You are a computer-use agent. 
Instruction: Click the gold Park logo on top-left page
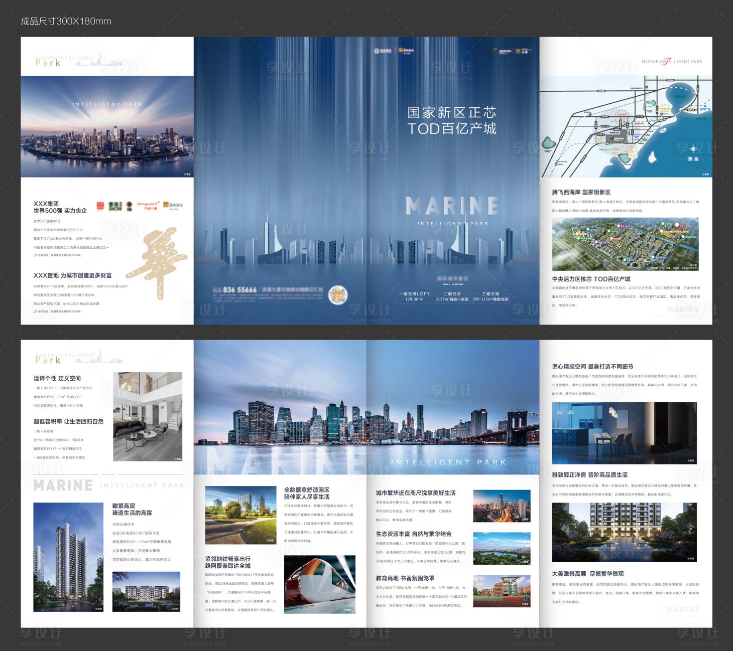(x=48, y=63)
